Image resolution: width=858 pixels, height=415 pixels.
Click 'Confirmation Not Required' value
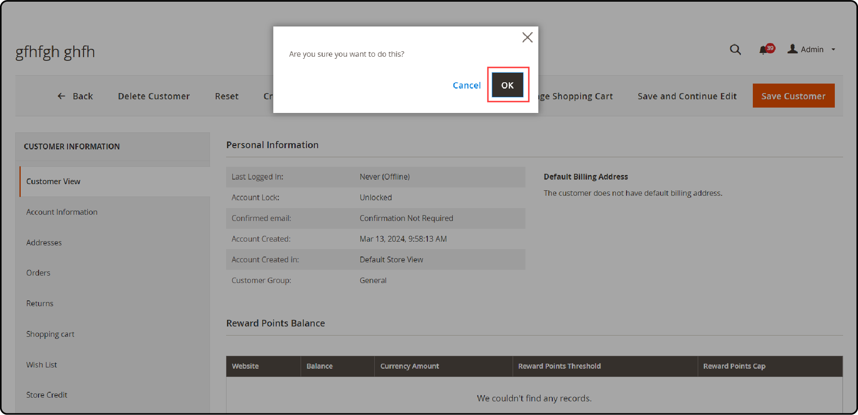click(x=406, y=218)
